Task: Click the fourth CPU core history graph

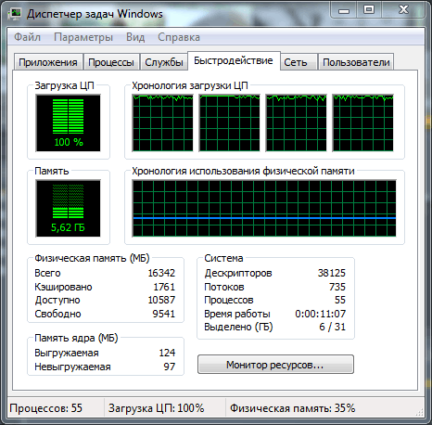Action: 362,123
